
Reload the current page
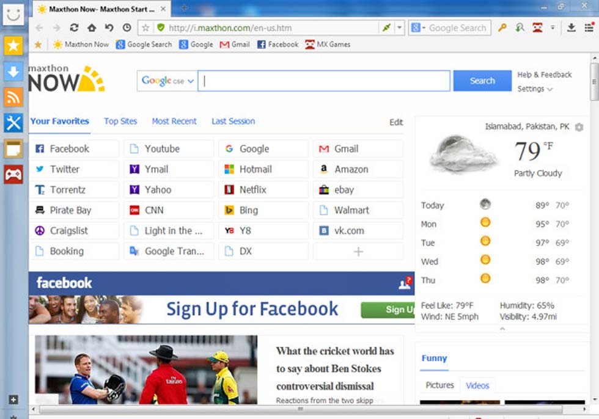click(x=74, y=27)
